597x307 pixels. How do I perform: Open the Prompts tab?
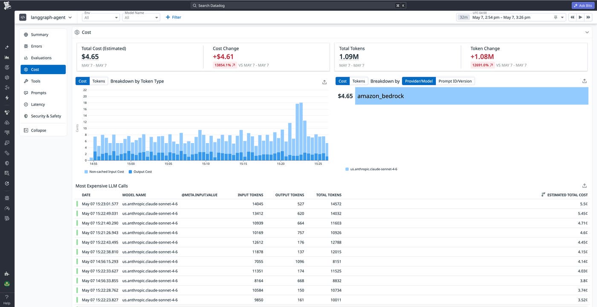43,93
